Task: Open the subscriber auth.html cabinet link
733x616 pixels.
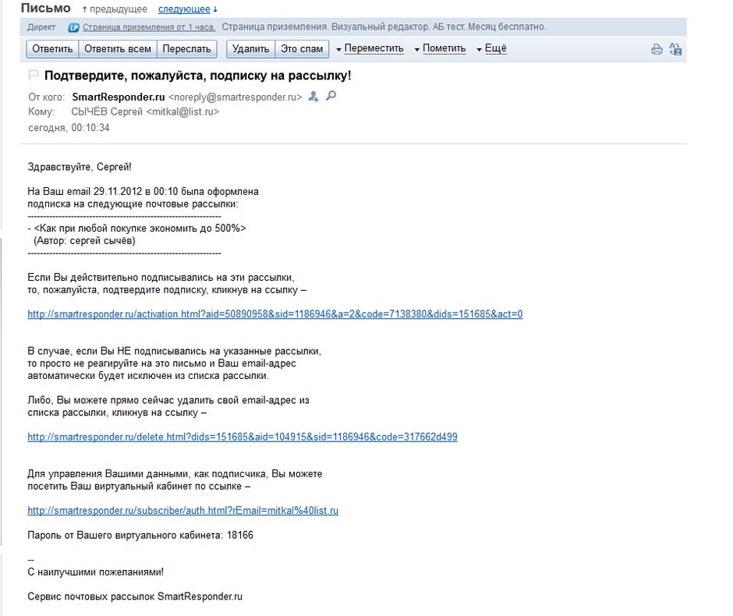Action: pos(182,511)
